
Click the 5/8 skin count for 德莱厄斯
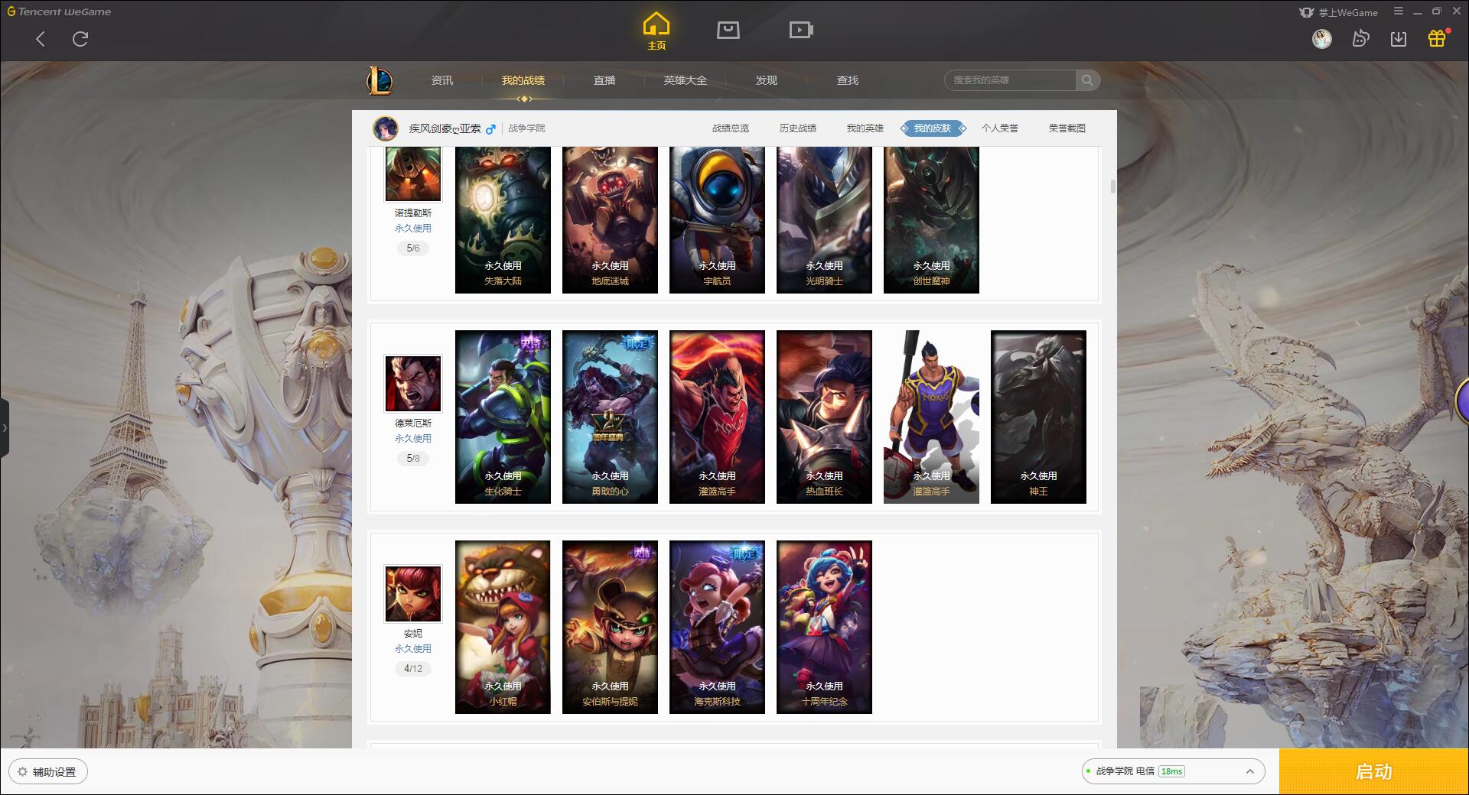coord(413,459)
